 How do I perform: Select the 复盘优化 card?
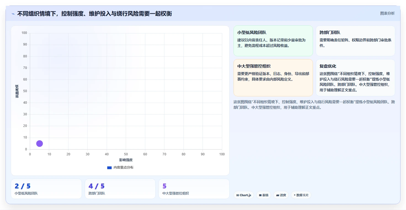(355, 78)
